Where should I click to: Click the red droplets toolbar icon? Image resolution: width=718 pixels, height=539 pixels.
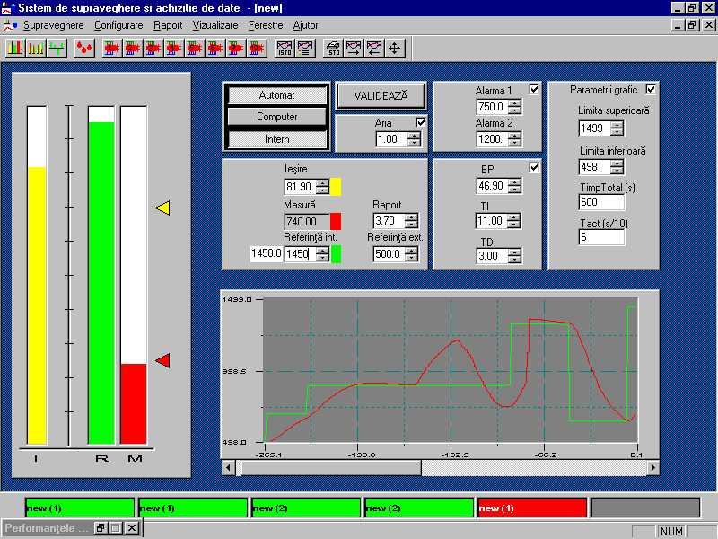[x=85, y=48]
